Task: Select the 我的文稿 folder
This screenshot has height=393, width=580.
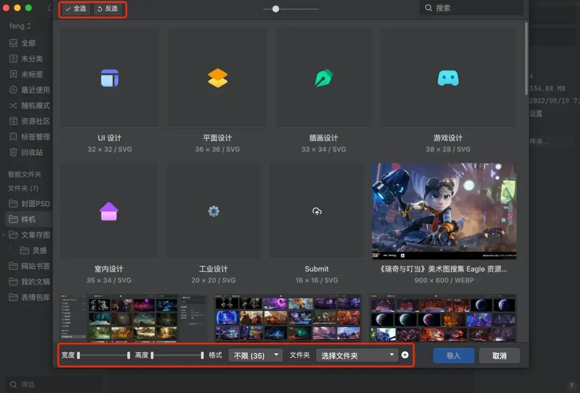Action: [29, 281]
